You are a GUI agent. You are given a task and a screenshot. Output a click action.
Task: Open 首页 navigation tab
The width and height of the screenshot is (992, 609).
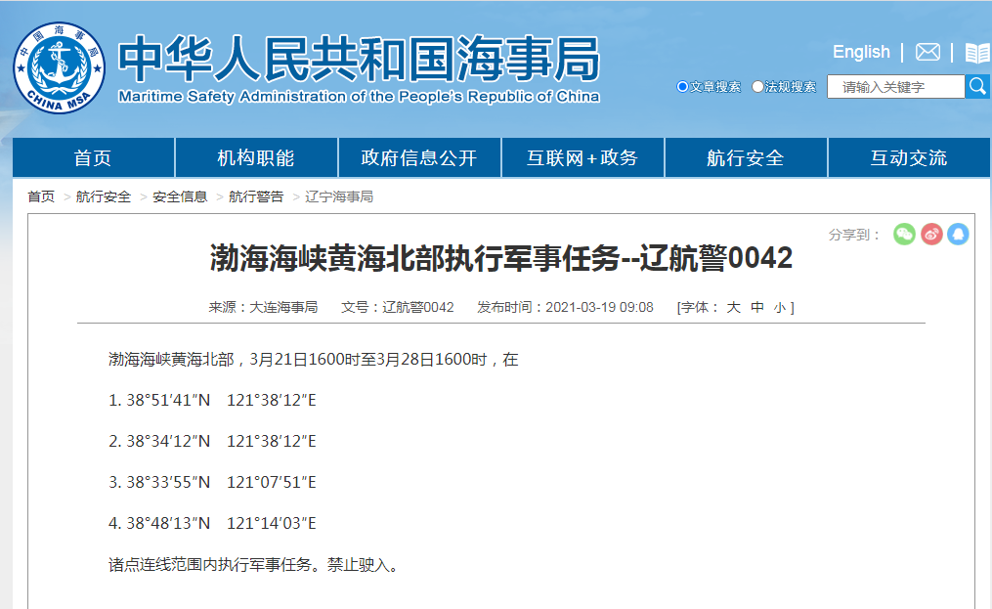93,157
